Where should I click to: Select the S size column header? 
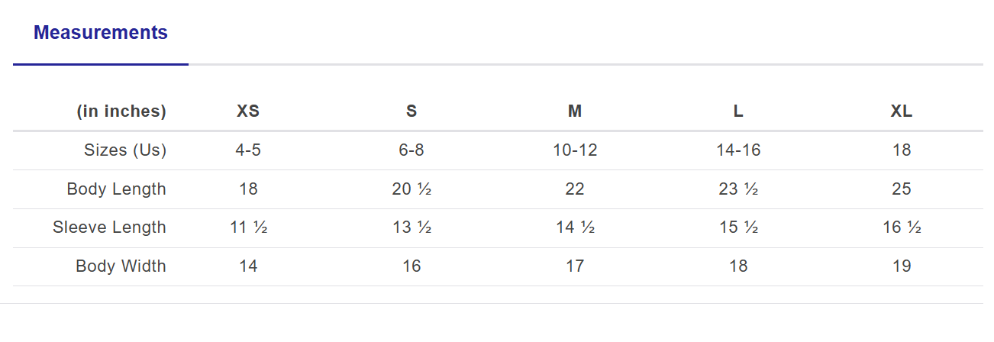(411, 111)
